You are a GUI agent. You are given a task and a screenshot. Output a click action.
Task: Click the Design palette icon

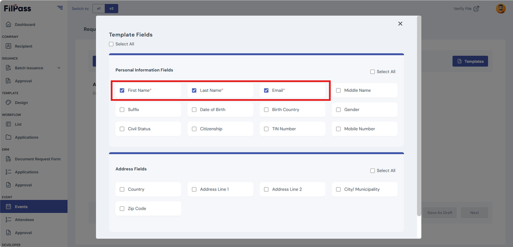pyautogui.click(x=9, y=103)
